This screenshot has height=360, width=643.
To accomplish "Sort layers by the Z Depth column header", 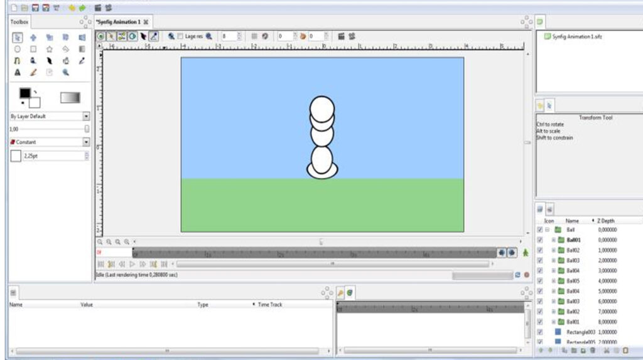I will pyautogui.click(x=606, y=221).
